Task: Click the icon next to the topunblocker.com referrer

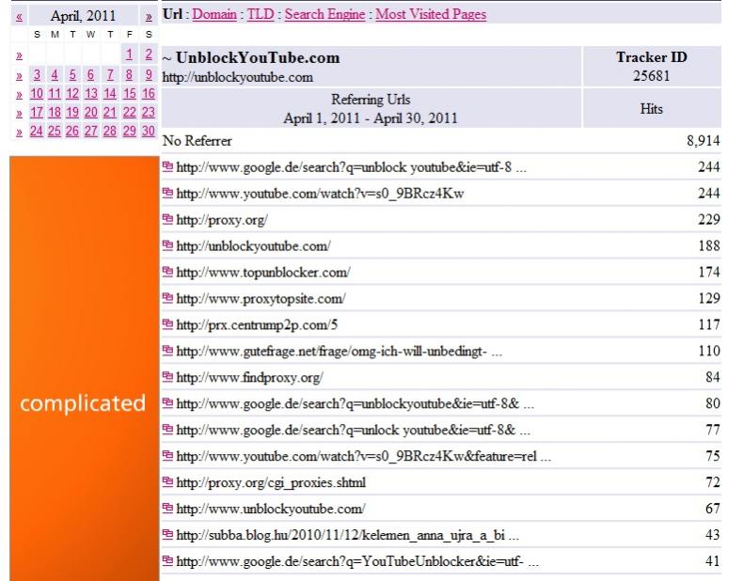Action: 168,273
